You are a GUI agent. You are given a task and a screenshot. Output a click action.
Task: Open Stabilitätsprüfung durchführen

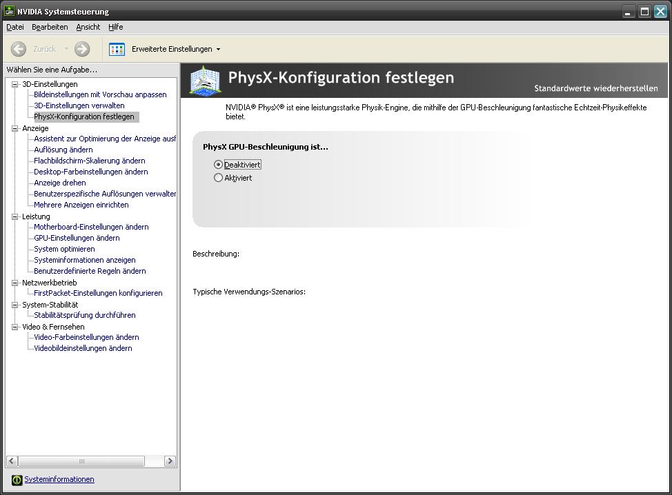(x=85, y=315)
